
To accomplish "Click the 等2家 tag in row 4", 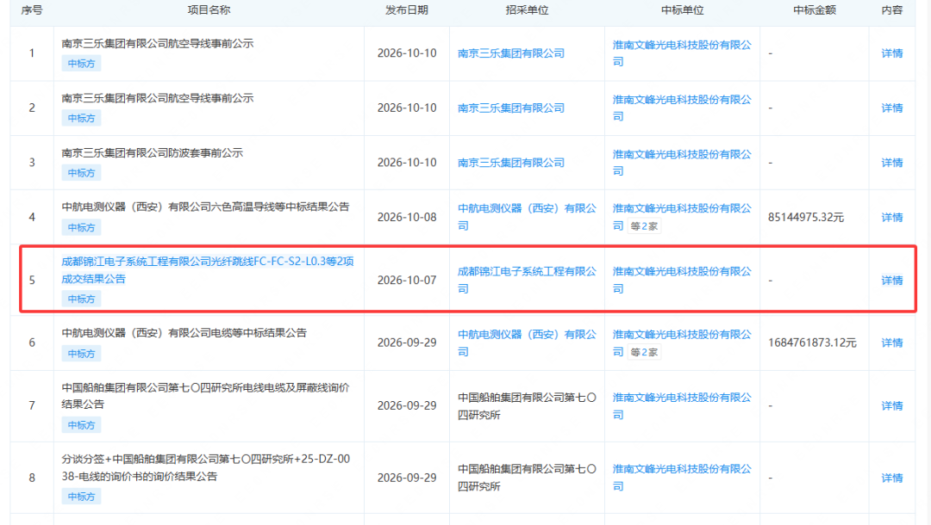I will [x=644, y=226].
